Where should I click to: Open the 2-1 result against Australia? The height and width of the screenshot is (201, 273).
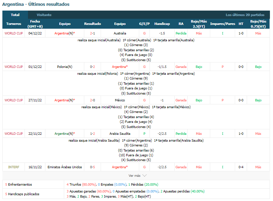click(x=92, y=33)
